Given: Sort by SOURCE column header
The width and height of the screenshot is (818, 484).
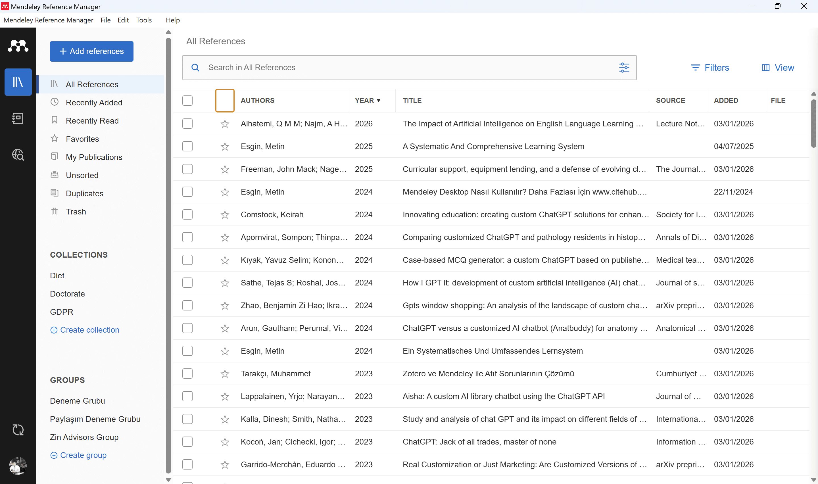Looking at the screenshot, I should coord(670,101).
